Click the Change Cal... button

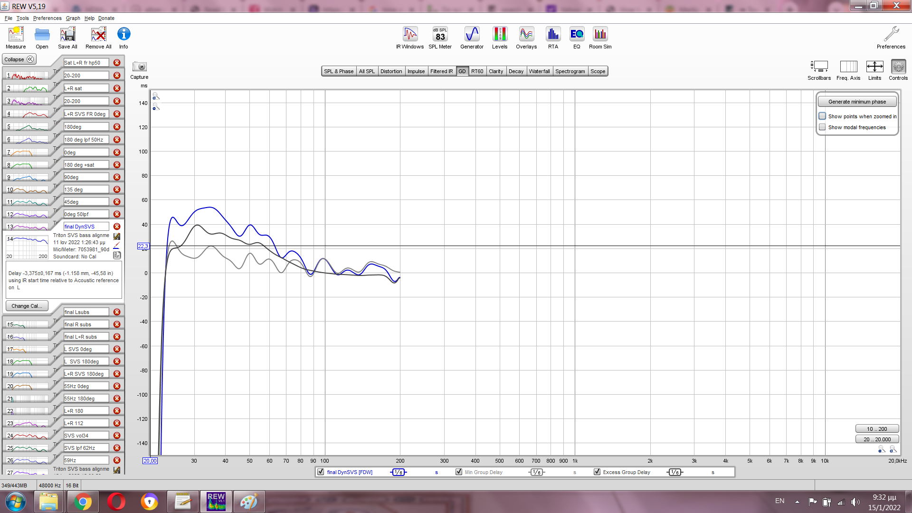pos(27,306)
